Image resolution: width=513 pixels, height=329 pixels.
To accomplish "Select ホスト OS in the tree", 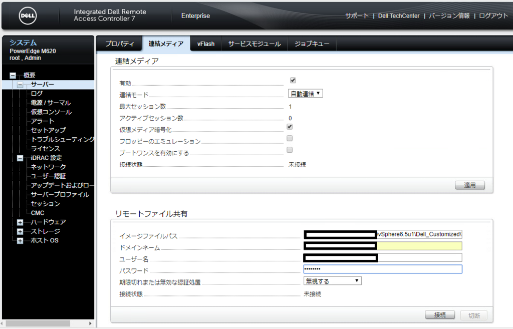I will pyautogui.click(x=45, y=240).
